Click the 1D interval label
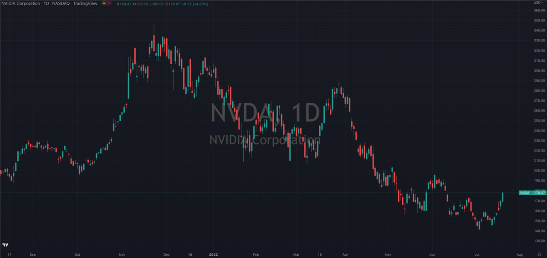The width and height of the screenshot is (547, 258). 46,3
